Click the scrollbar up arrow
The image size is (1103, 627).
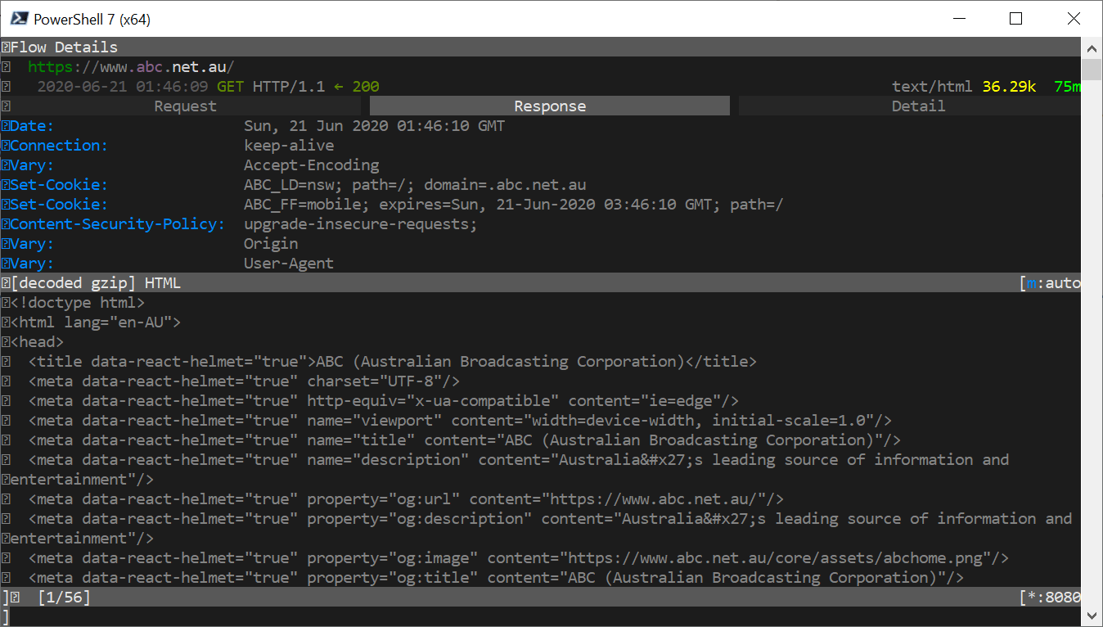click(x=1092, y=47)
